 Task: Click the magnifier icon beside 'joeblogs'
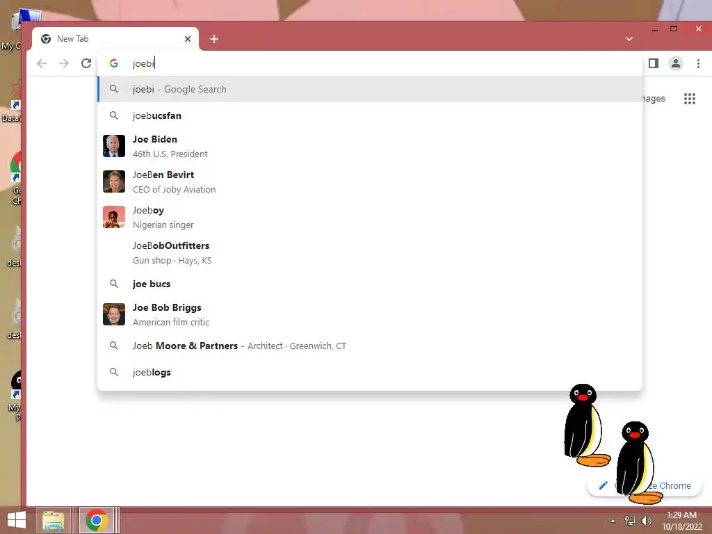(x=114, y=373)
